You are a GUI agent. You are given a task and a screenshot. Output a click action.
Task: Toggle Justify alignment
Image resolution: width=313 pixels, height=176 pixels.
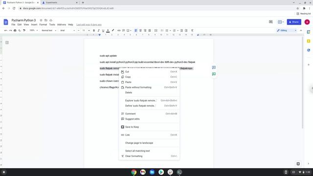(x=150, y=30)
